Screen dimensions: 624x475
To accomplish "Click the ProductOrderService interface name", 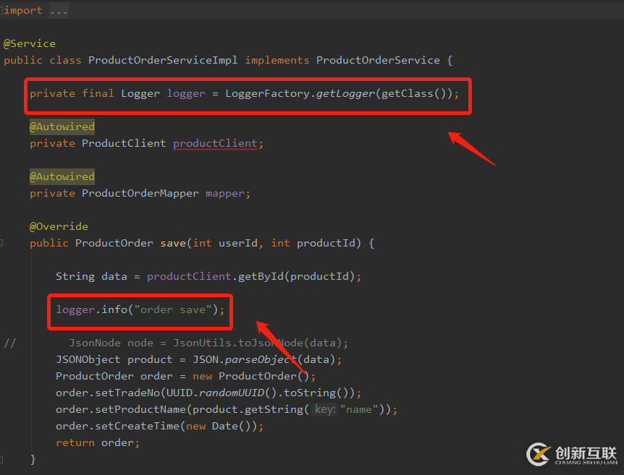I will point(378,60).
